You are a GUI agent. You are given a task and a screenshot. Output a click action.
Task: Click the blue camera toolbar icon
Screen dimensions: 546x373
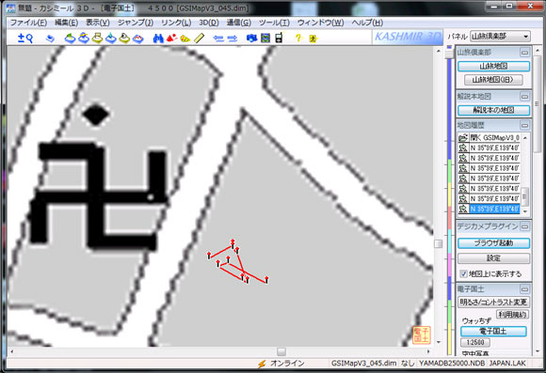pos(251,38)
